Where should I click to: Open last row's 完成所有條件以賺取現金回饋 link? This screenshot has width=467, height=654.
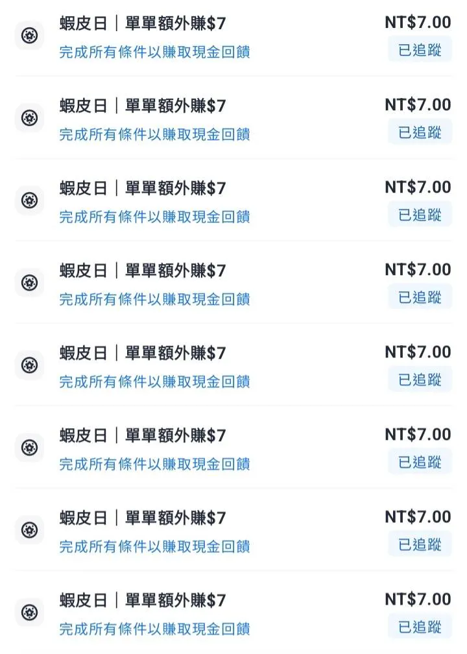pyautogui.click(x=154, y=629)
